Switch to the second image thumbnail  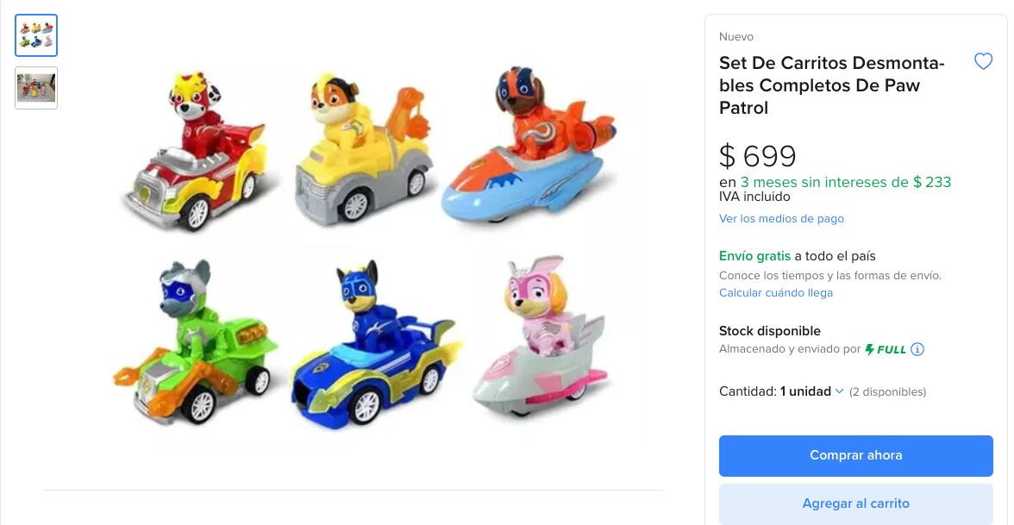click(x=35, y=87)
